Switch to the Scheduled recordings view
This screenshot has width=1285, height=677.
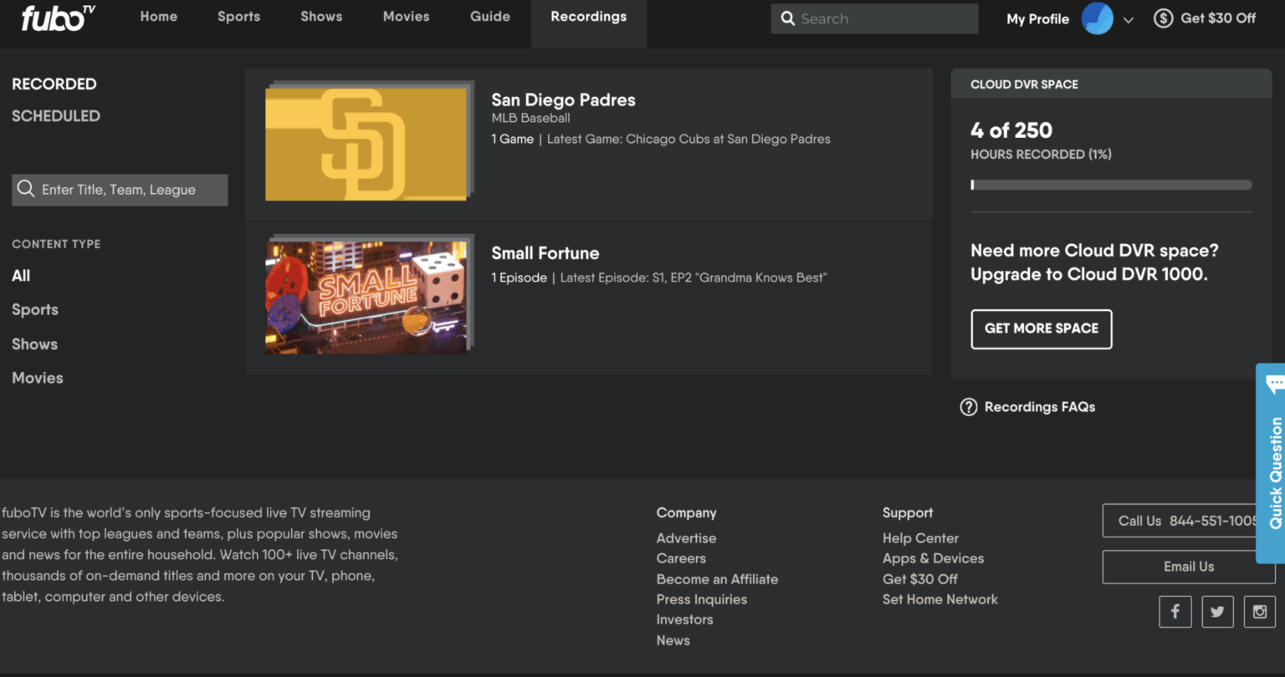[x=56, y=115]
